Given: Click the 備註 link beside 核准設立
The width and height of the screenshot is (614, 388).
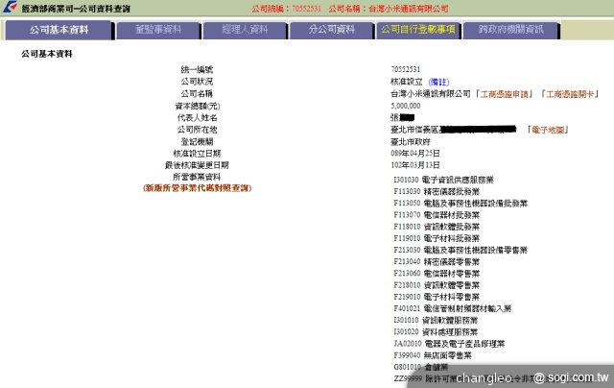Looking at the screenshot, I should 438,82.
